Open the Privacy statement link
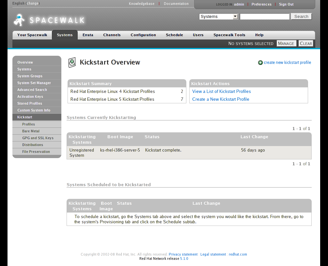This screenshot has height=266, width=328. point(183,254)
